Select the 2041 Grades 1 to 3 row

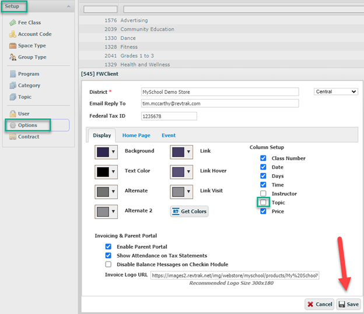click(222, 56)
